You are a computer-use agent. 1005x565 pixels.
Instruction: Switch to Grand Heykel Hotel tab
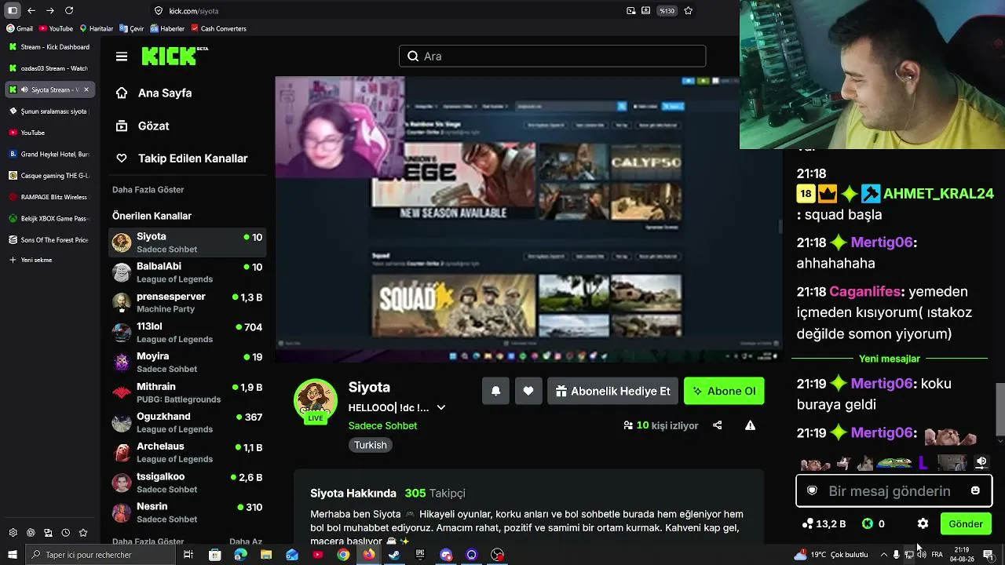click(x=50, y=154)
